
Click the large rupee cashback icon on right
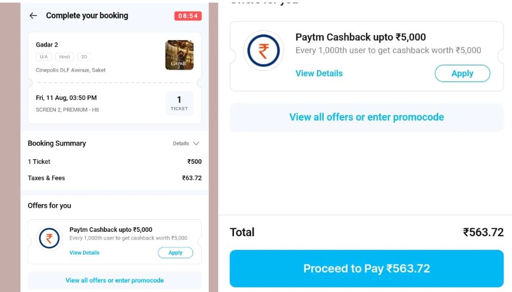pyautogui.click(x=264, y=51)
